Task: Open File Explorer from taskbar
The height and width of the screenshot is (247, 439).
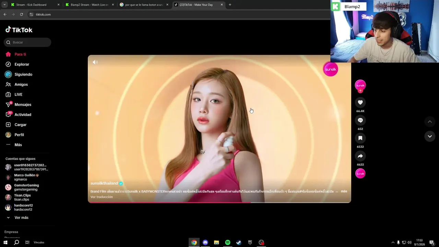Action: [216, 242]
